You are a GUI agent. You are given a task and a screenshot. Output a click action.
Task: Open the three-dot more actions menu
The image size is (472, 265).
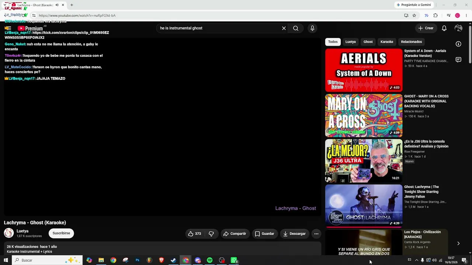click(316, 234)
